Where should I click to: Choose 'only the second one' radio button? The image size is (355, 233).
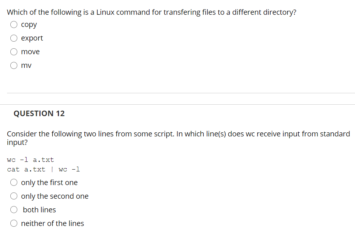tap(14, 197)
